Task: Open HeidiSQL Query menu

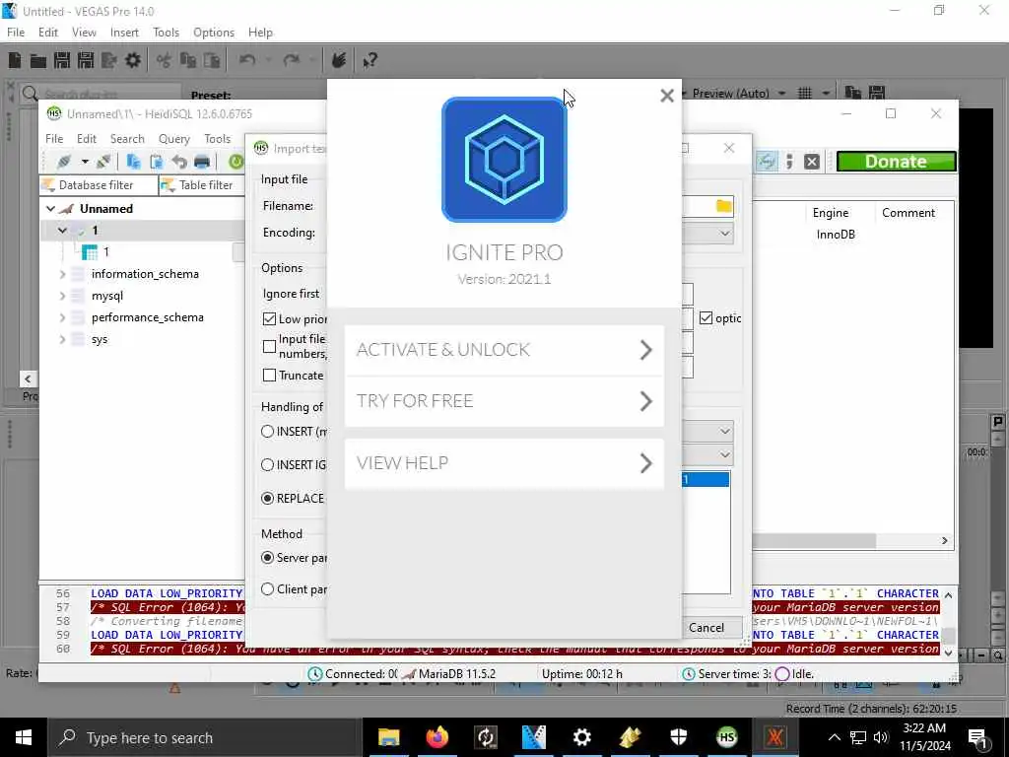Action: [x=173, y=139]
